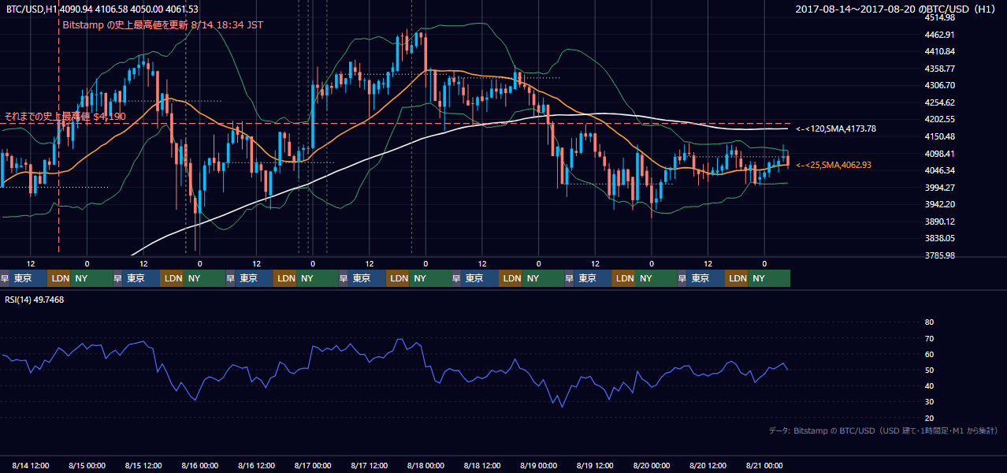Select the 8/19 12:00 time axis label
This screenshot has width=1007, height=473.
pos(595,466)
